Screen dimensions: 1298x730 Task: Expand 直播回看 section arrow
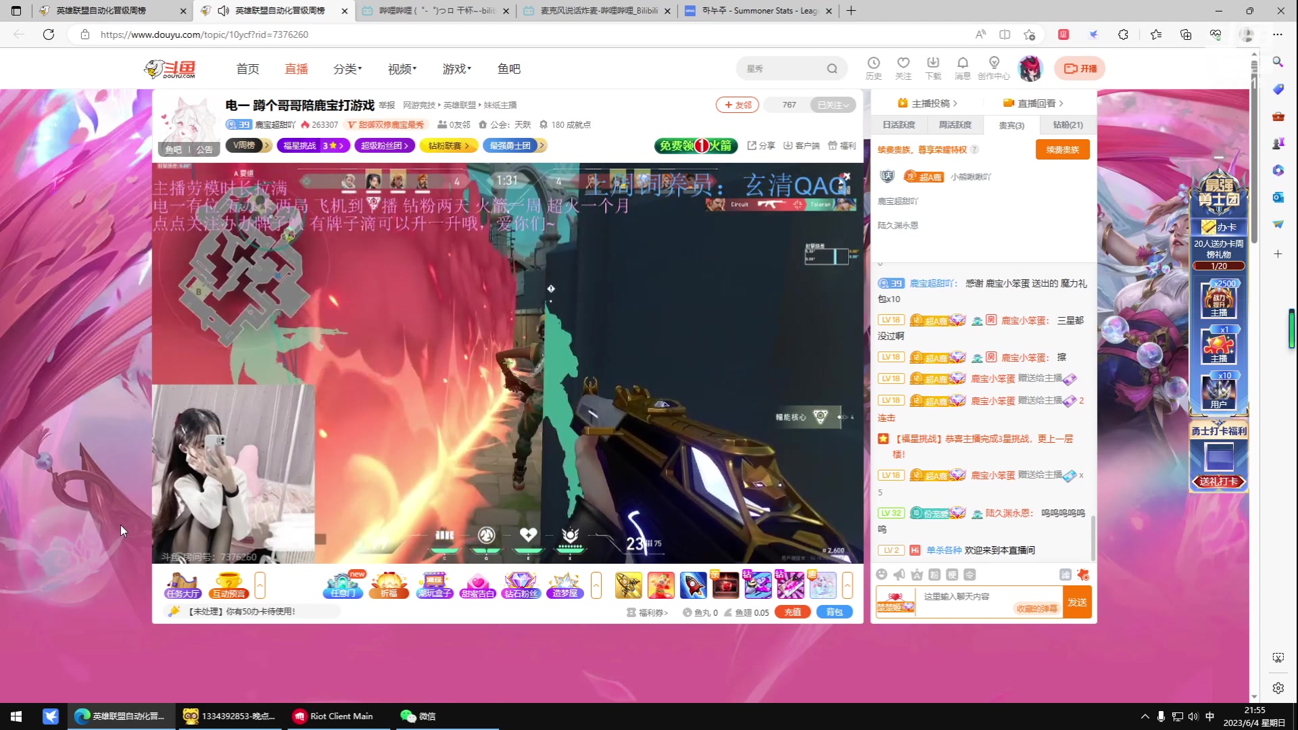[x=1061, y=103]
